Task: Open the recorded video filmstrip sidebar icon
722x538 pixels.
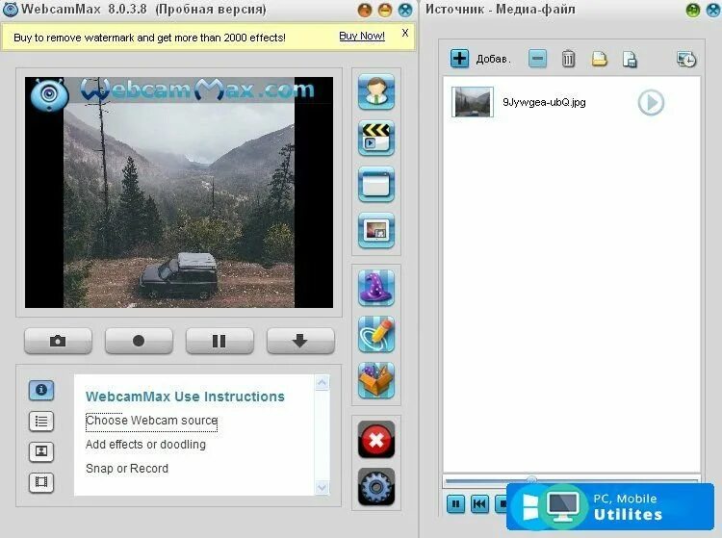Action: (x=41, y=482)
